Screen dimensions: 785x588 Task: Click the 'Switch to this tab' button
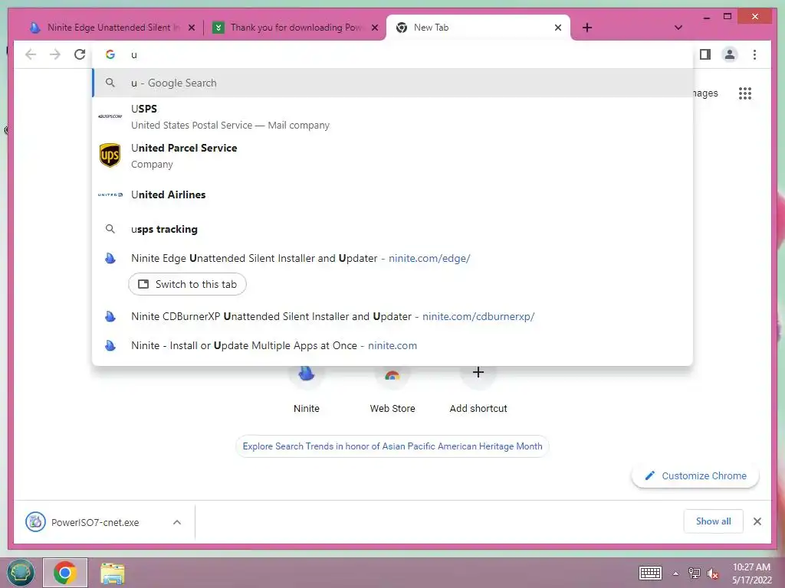pyautogui.click(x=187, y=284)
